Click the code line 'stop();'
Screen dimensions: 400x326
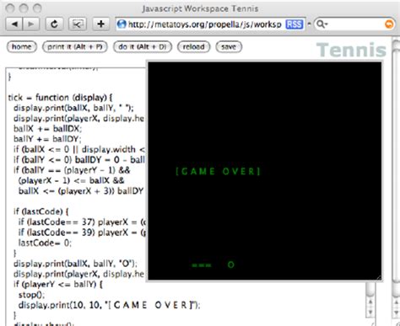pyautogui.click(x=31, y=295)
